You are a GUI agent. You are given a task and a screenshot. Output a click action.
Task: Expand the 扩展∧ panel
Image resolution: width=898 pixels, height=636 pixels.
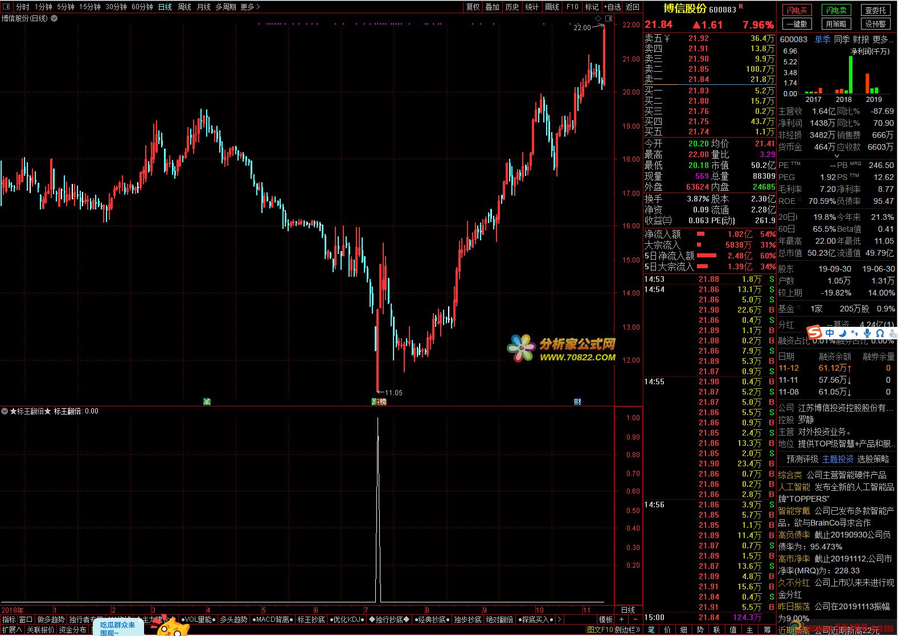point(11,630)
